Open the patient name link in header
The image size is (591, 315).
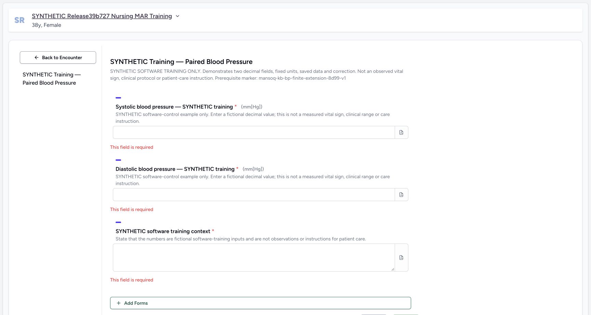pos(102,16)
